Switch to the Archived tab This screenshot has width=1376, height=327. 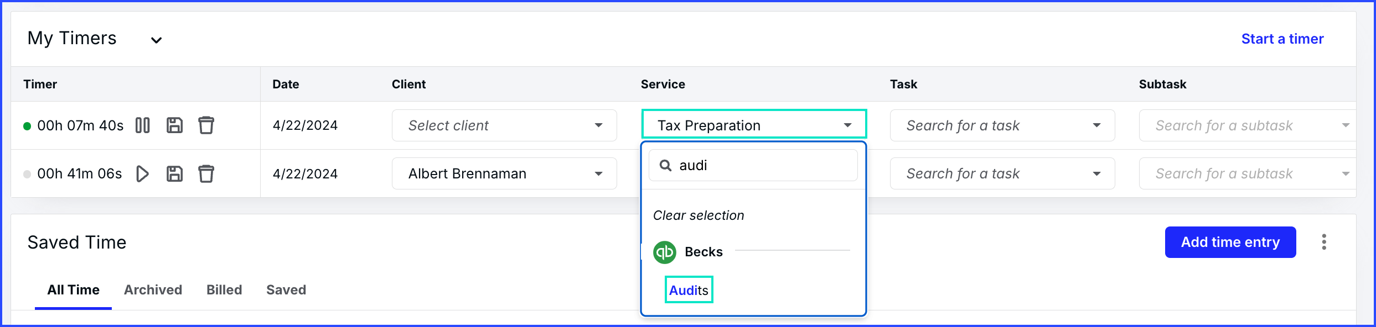(153, 290)
